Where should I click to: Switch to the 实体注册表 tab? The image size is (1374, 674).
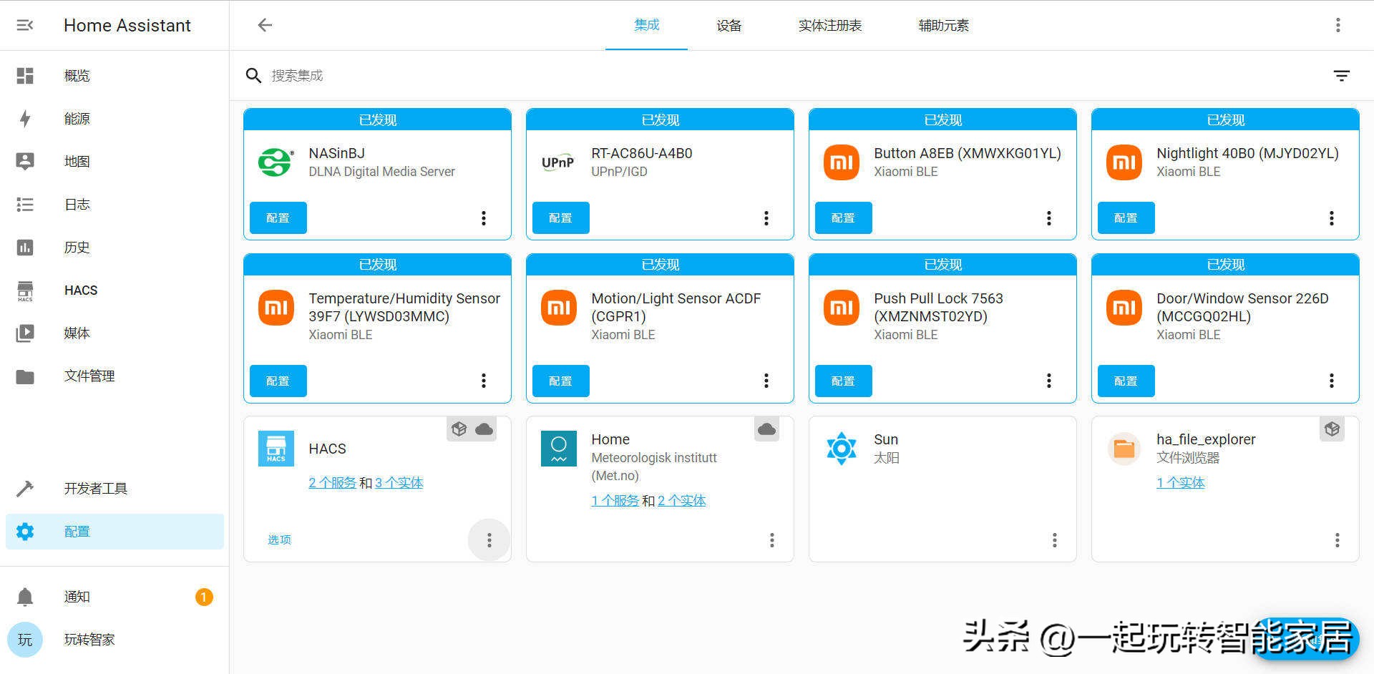click(x=829, y=25)
